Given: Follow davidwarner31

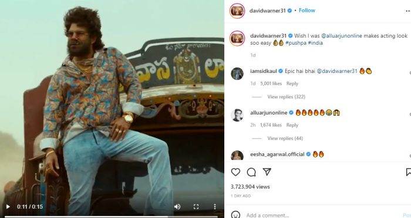Looking at the screenshot, I should click(x=307, y=11).
